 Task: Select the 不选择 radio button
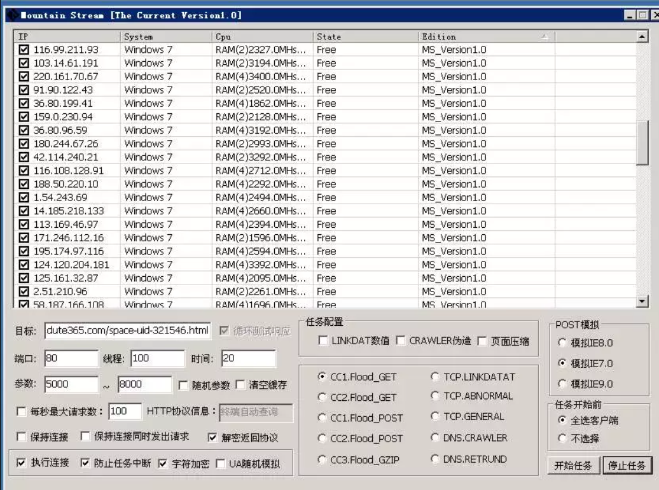562,438
